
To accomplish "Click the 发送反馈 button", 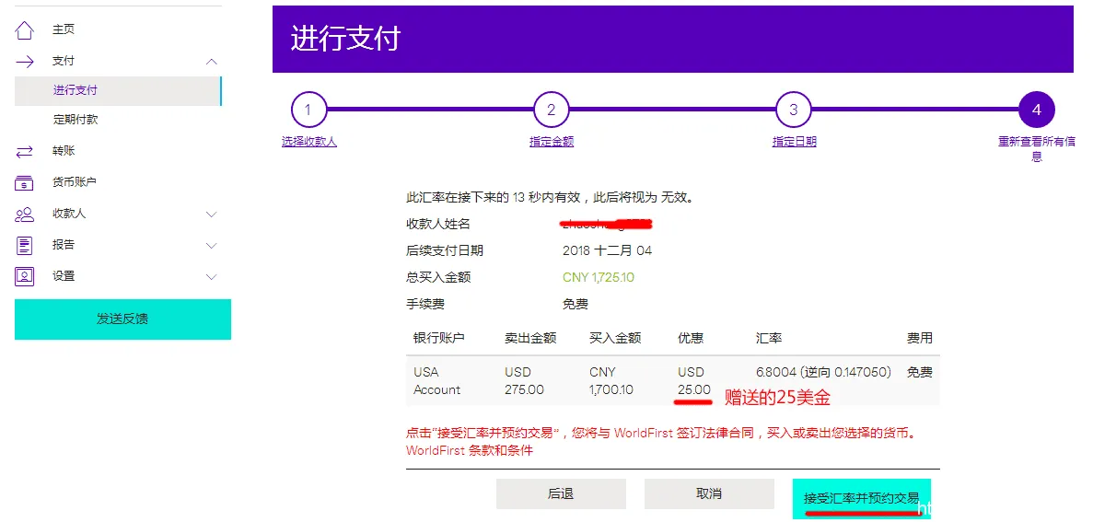I will 122,319.
